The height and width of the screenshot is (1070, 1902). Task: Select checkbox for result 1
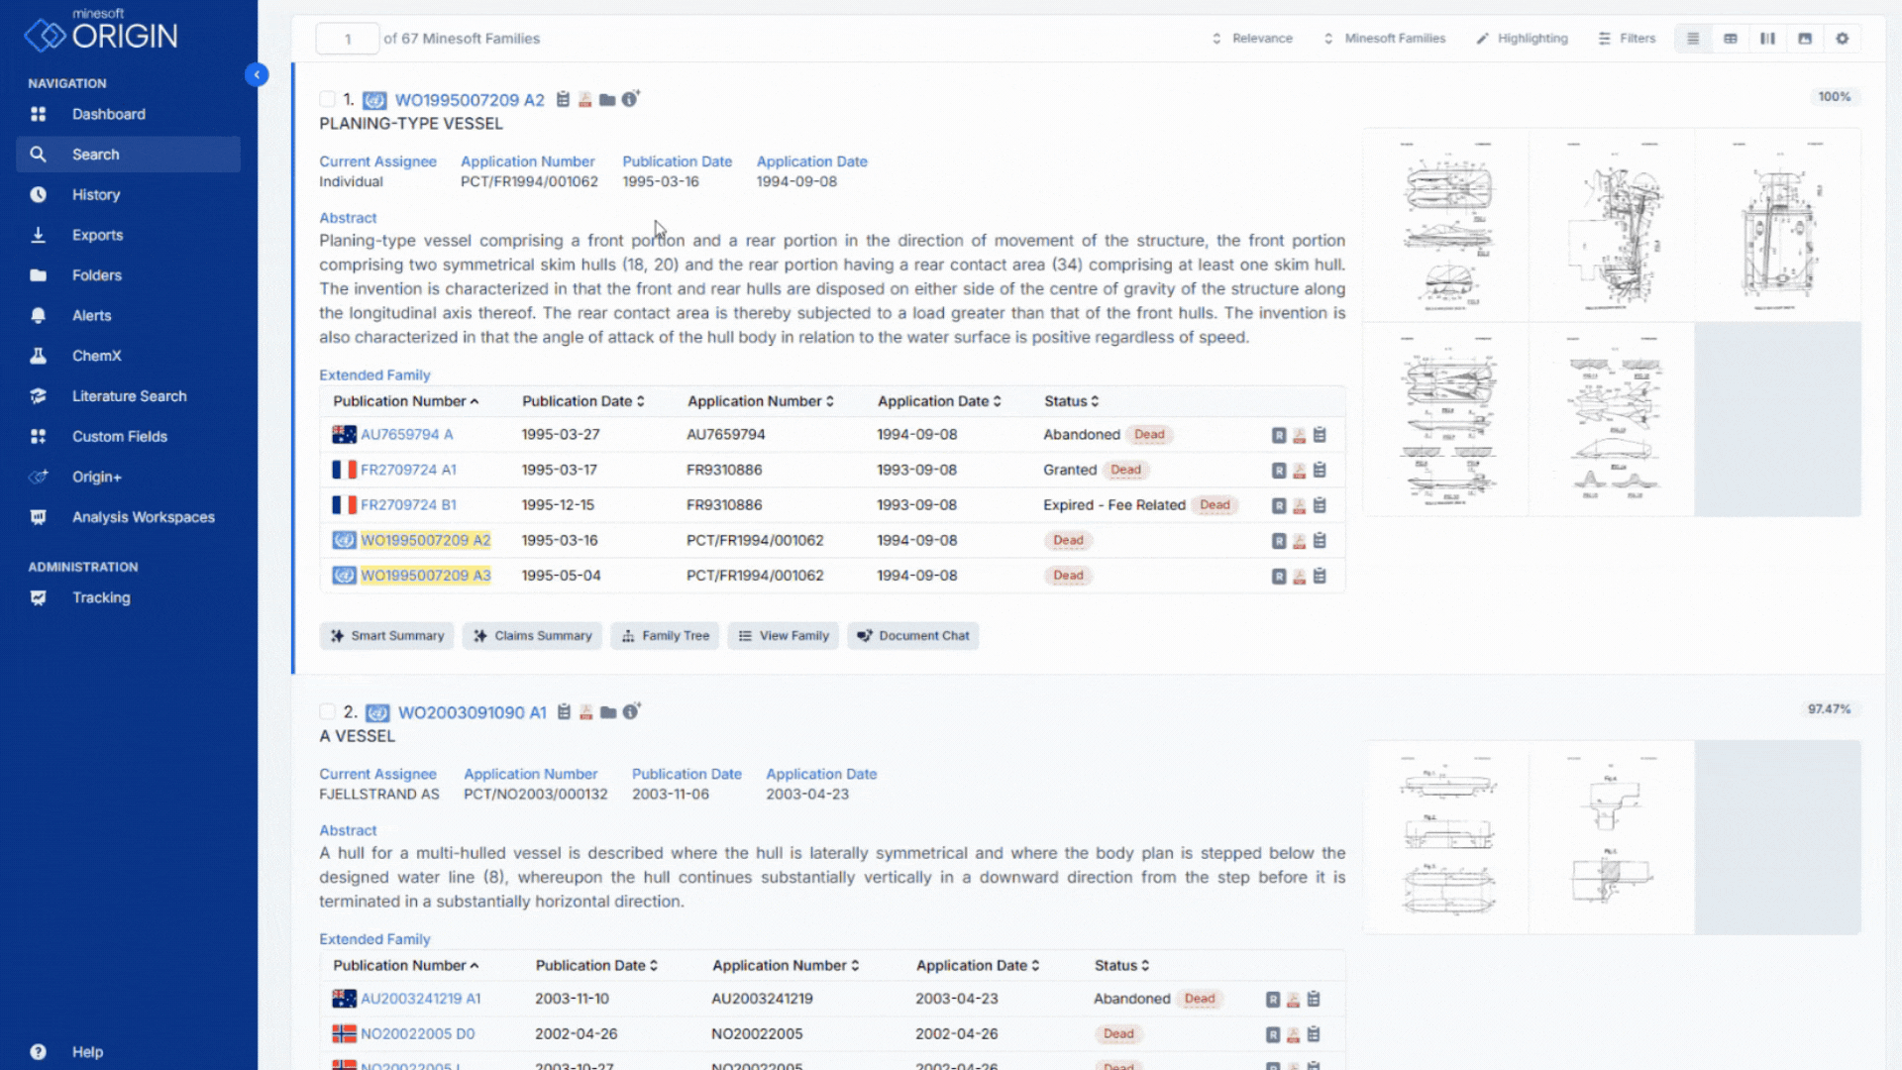[327, 99]
